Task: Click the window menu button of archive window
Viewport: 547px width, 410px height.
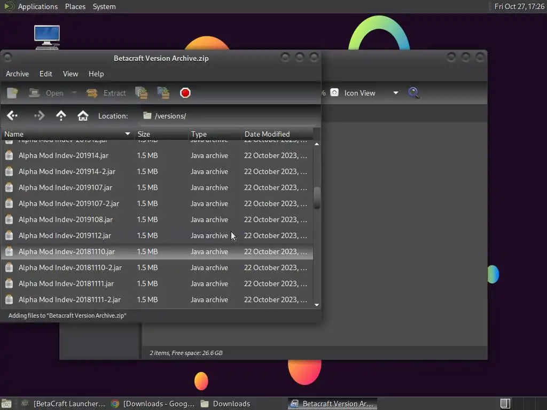Action: click(x=7, y=57)
